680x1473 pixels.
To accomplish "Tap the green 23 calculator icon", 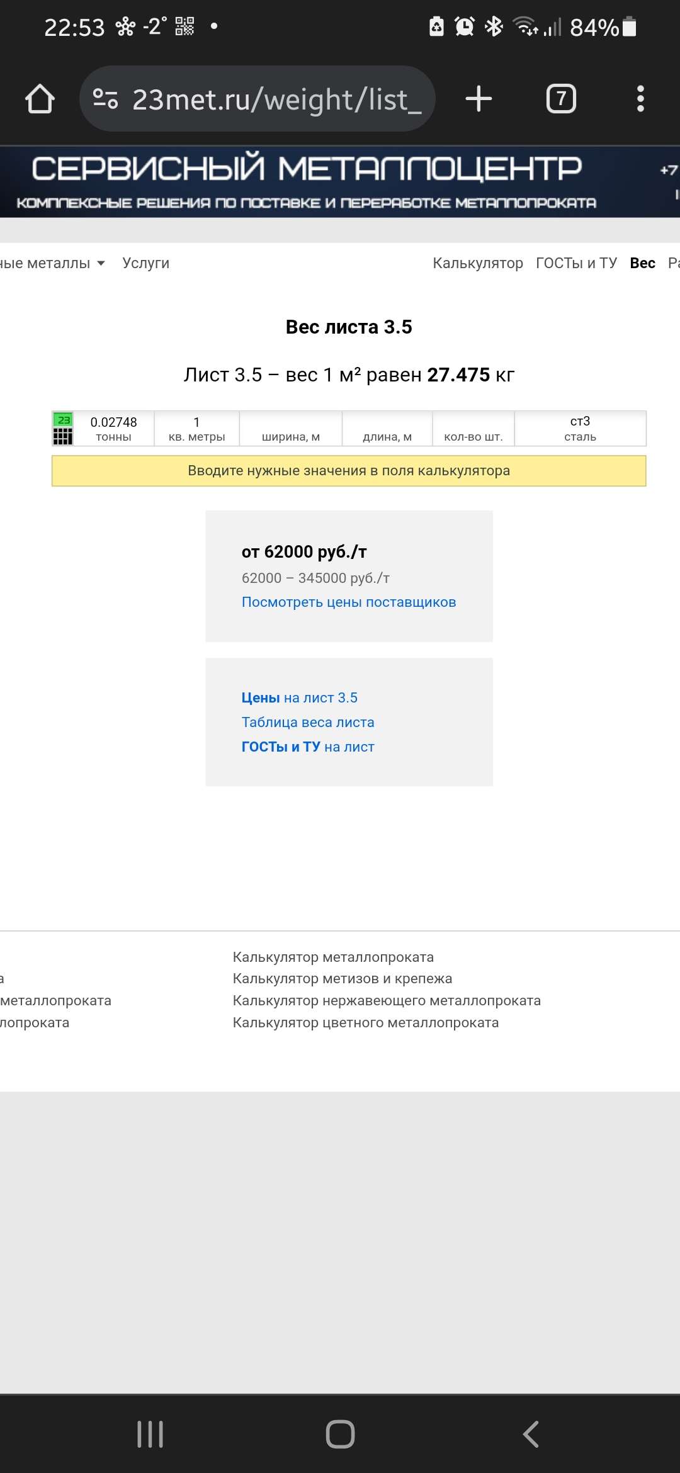I will pyautogui.click(x=63, y=428).
